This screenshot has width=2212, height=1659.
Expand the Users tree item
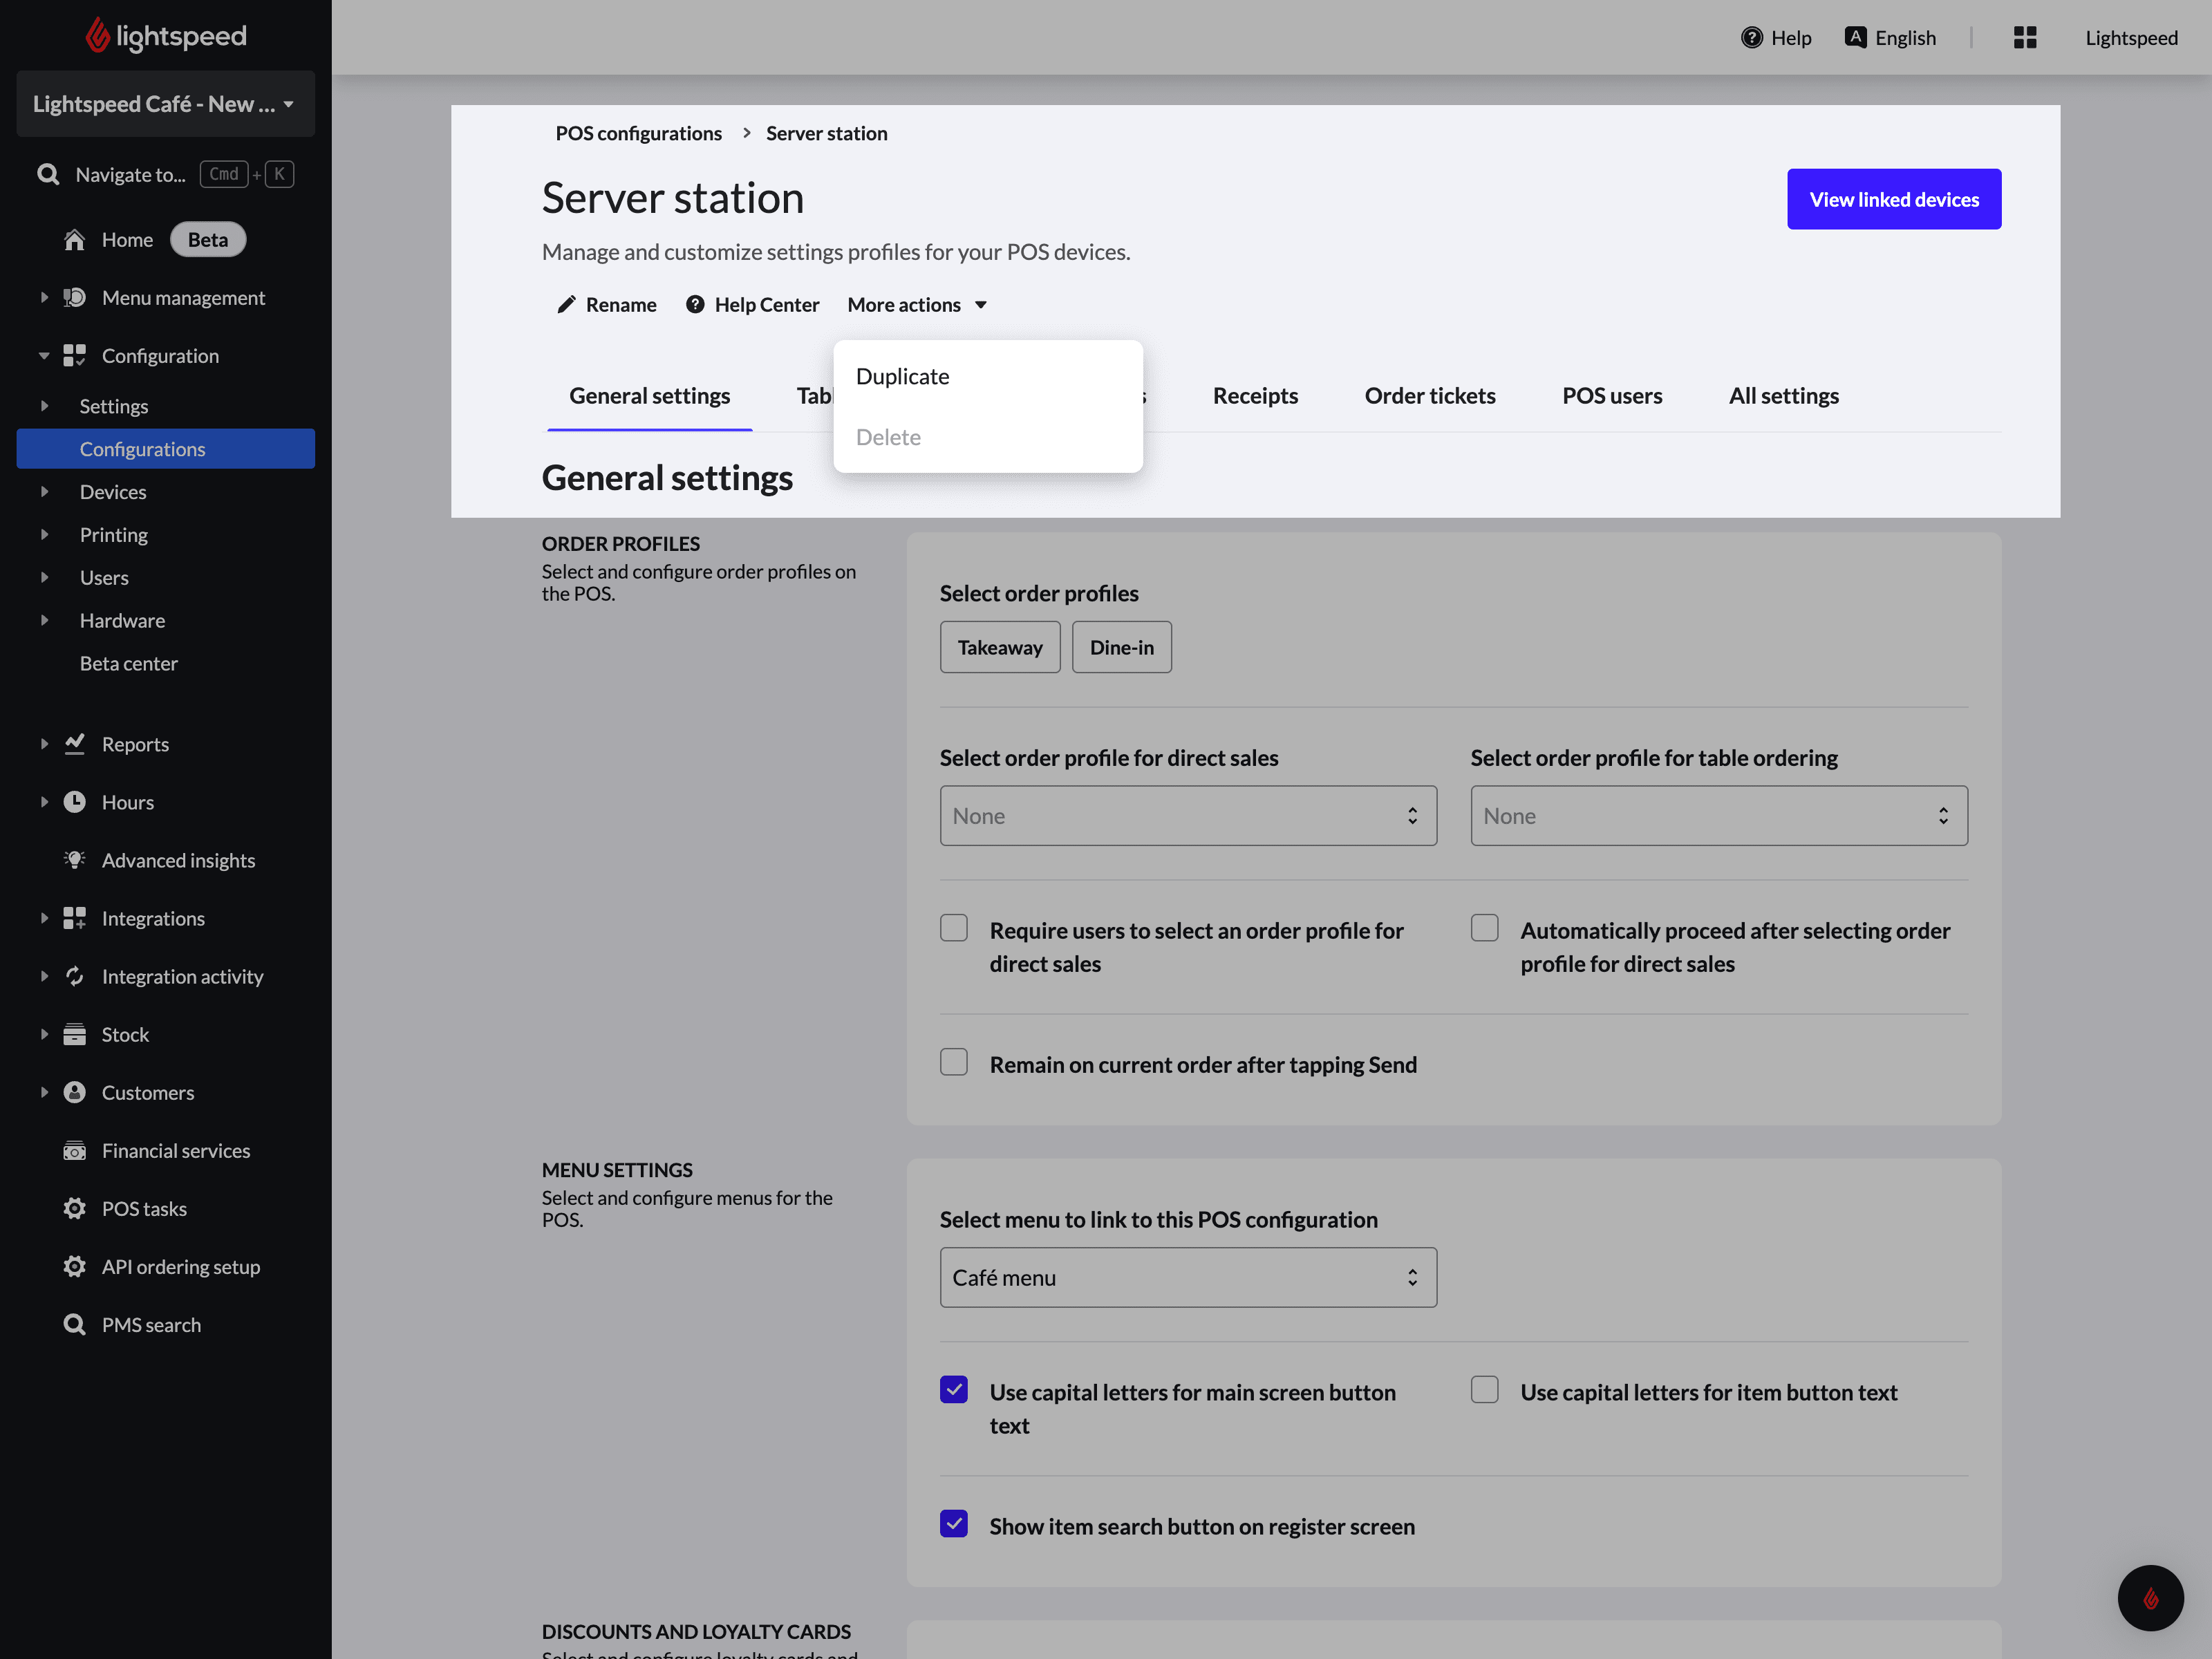point(44,578)
